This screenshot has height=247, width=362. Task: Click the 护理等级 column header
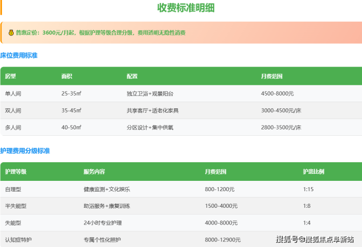(16, 172)
